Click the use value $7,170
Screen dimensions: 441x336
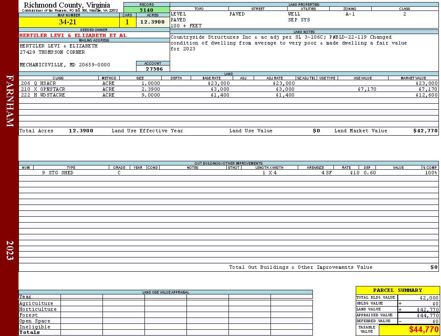click(367, 89)
